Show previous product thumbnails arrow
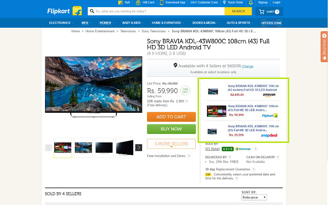328x205 pixels. point(48,148)
